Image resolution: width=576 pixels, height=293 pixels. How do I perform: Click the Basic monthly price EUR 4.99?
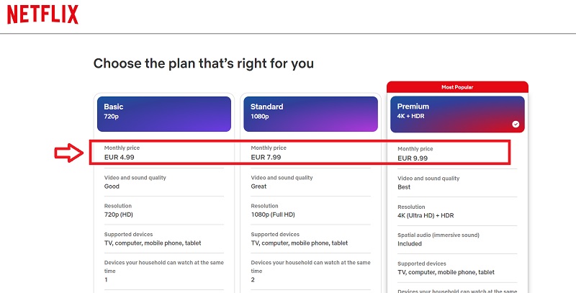coord(119,157)
